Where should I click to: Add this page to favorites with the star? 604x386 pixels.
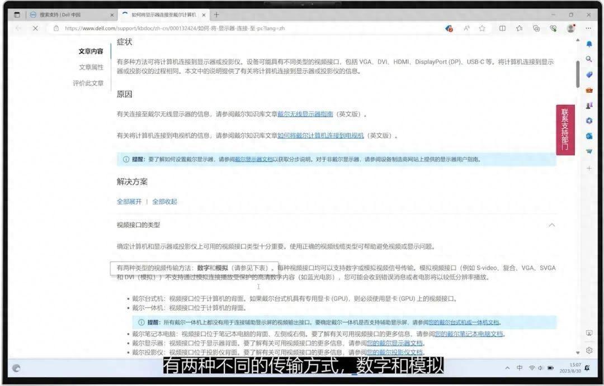pyautogui.click(x=482, y=28)
